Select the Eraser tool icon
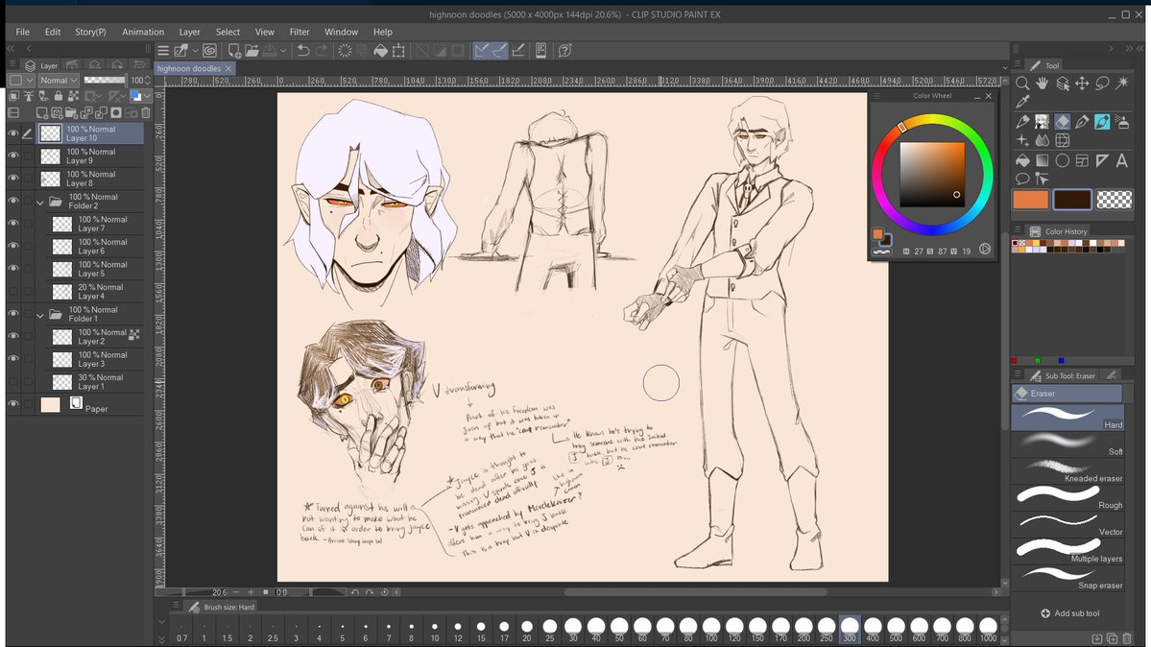This screenshot has width=1151, height=647. pos(1062,122)
